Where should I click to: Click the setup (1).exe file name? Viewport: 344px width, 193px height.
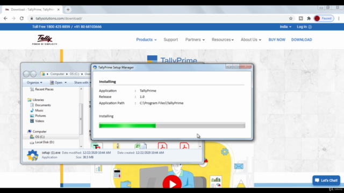(51, 152)
